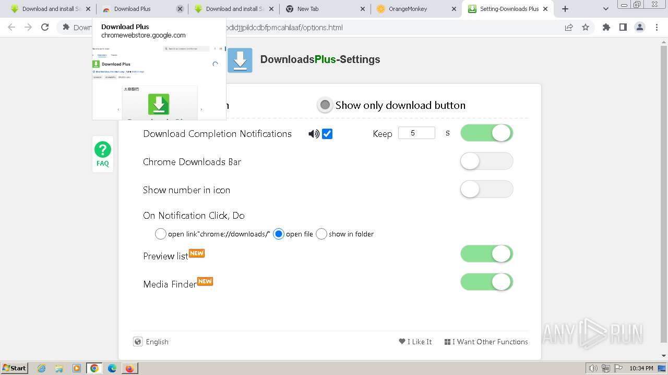Click the Show number in icon label
This screenshot has height=375, width=668.
pos(186,190)
